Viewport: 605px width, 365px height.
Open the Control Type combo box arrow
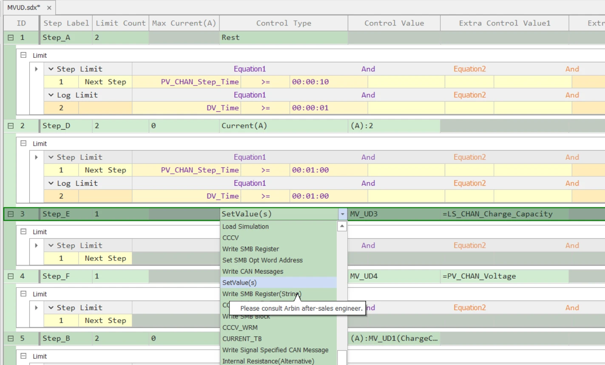pyautogui.click(x=342, y=214)
